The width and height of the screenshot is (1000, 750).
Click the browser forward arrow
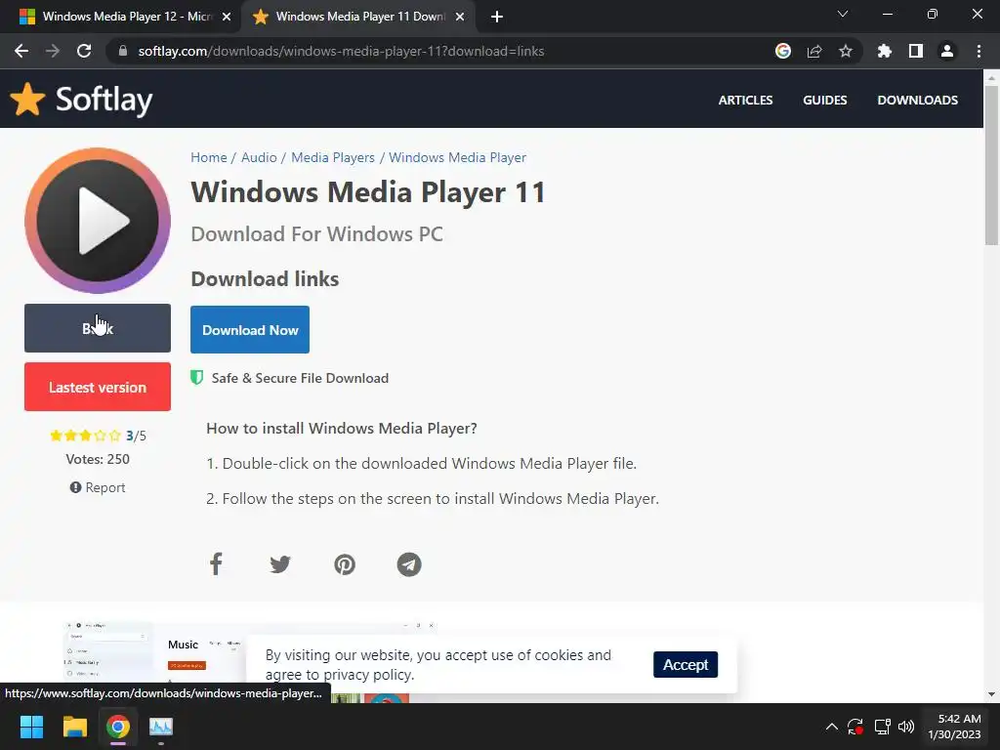click(x=53, y=51)
